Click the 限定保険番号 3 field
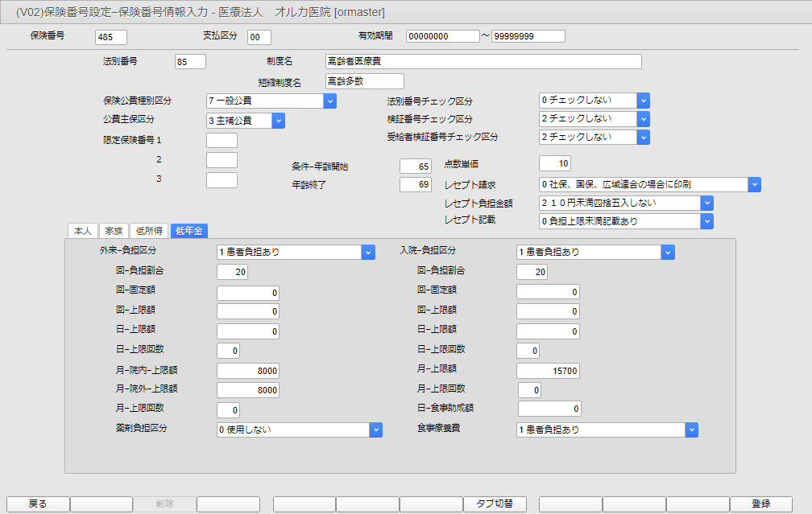Screen dimensions: 812x514 click(x=222, y=180)
